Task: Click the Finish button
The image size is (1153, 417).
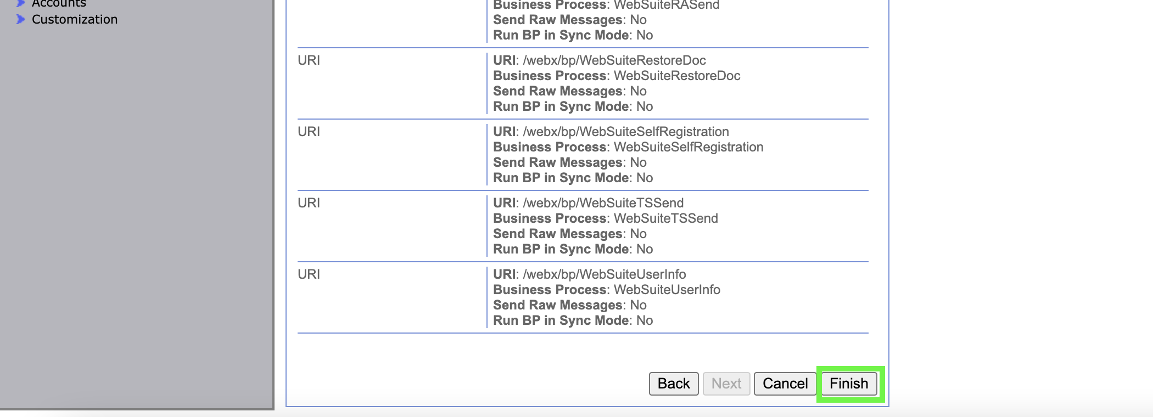Action: (849, 384)
